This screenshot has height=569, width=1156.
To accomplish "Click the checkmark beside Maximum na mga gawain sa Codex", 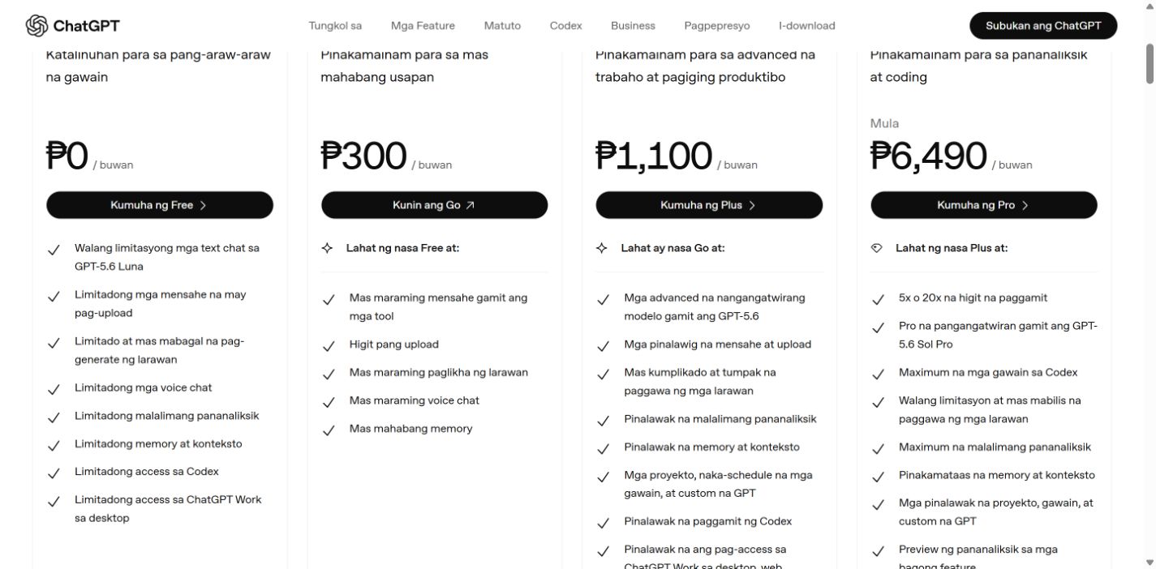I will click(878, 374).
